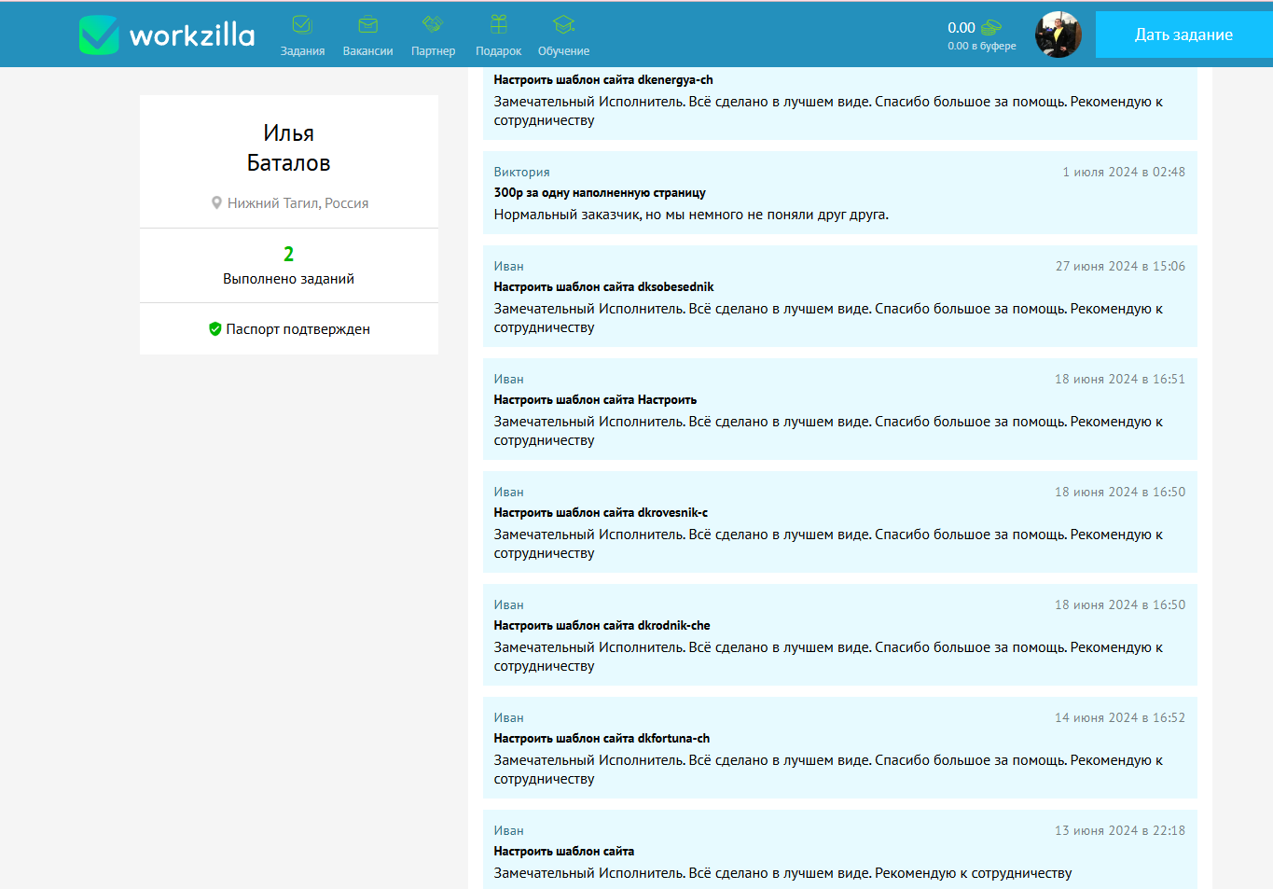Click the location pin near Нижний Тагил

(x=216, y=203)
